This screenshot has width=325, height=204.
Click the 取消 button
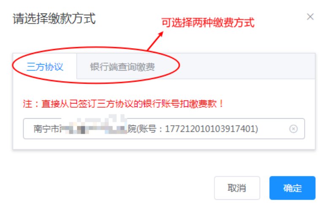tap(237, 188)
